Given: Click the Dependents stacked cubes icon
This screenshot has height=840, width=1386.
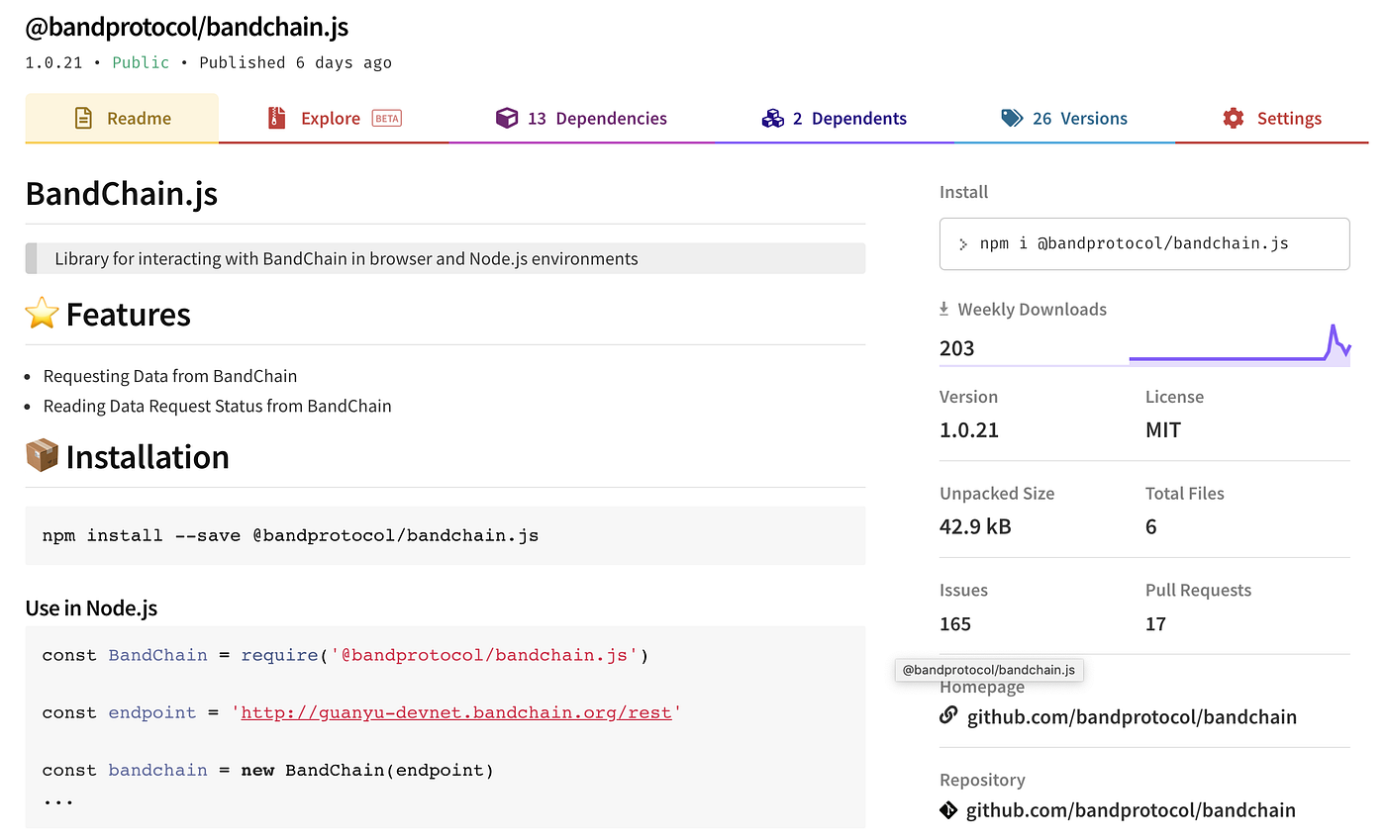Looking at the screenshot, I should click(773, 119).
